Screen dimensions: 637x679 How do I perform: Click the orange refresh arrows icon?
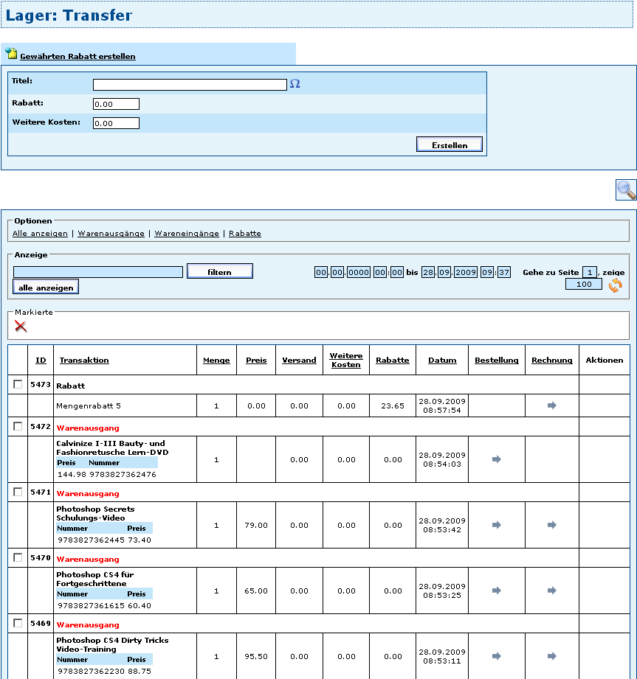click(615, 285)
